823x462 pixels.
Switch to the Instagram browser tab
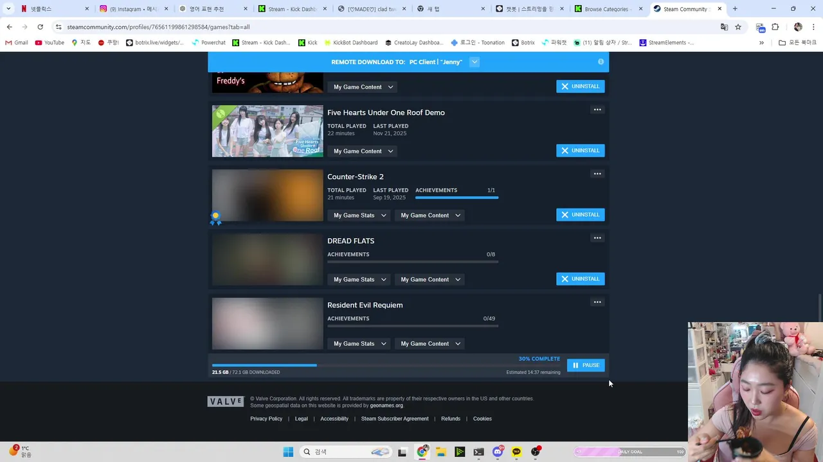(134, 9)
